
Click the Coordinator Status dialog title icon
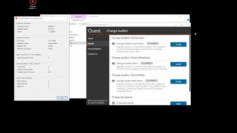[16, 18]
